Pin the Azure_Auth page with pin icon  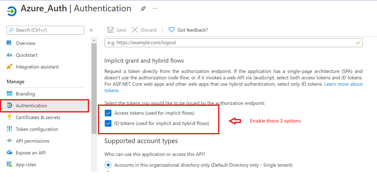[143, 8]
